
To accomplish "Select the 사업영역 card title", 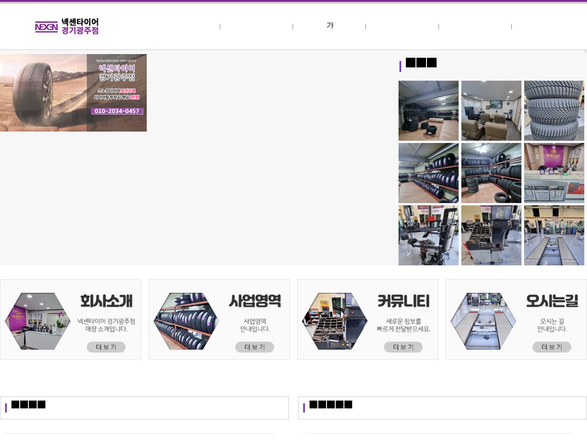I will (x=255, y=301).
